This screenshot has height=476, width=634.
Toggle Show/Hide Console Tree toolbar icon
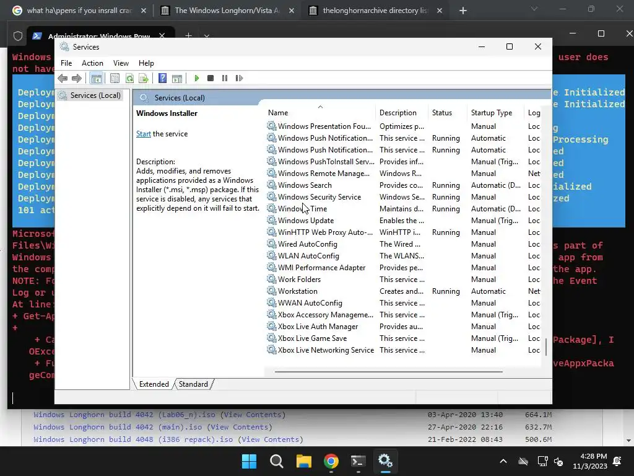(x=96, y=78)
